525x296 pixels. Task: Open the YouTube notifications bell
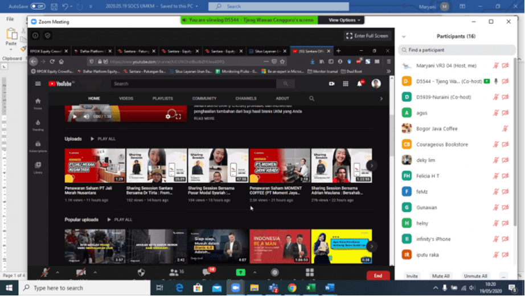tap(360, 84)
